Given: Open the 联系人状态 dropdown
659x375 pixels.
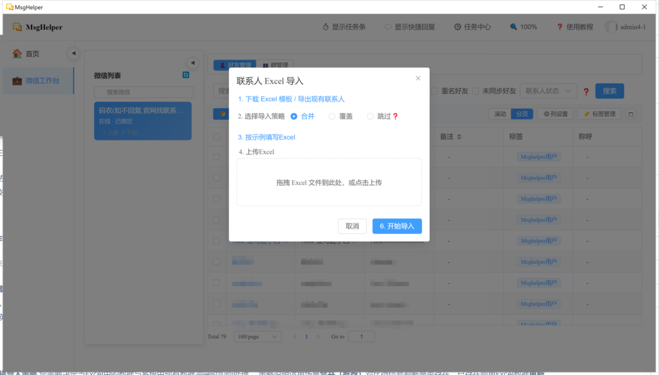Looking at the screenshot, I should (548, 91).
